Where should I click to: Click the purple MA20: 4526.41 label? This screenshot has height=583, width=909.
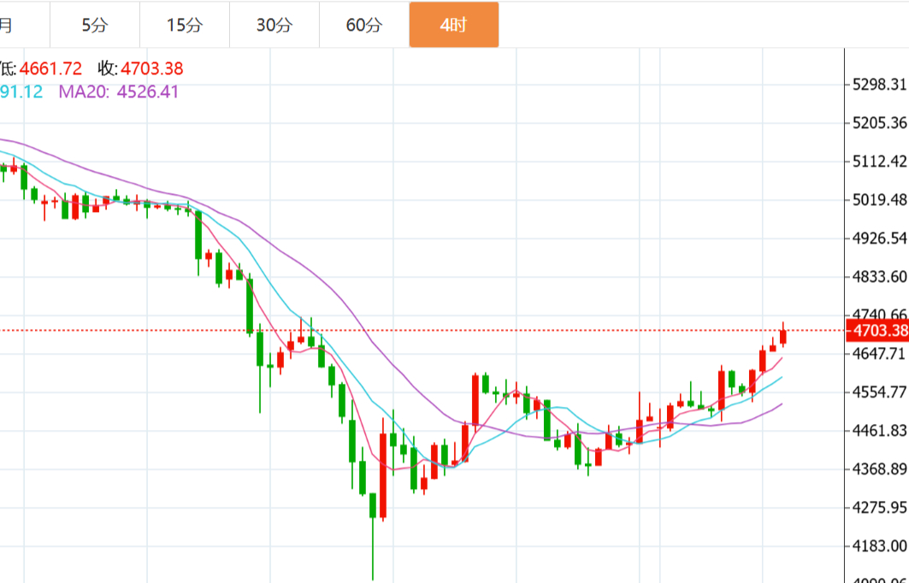[119, 91]
